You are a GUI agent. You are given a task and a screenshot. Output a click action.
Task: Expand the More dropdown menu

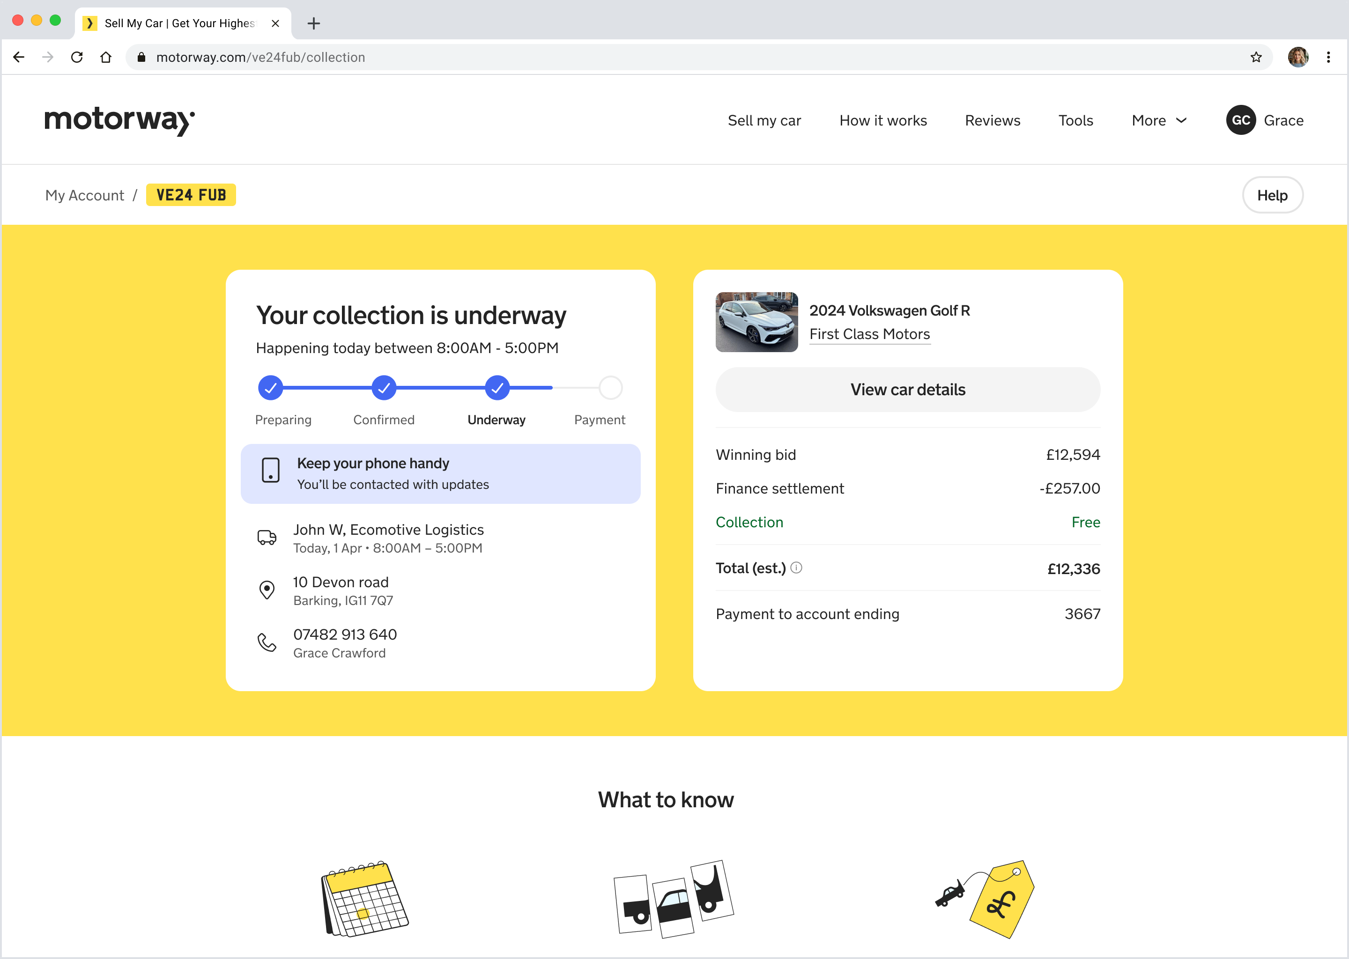(1159, 120)
